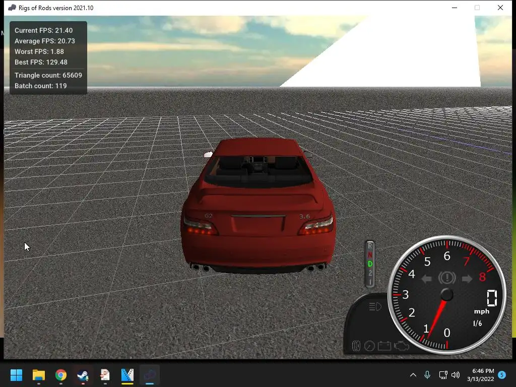Click the Worst FPS: 1.88 line
This screenshot has height=387, width=516.
click(39, 51)
